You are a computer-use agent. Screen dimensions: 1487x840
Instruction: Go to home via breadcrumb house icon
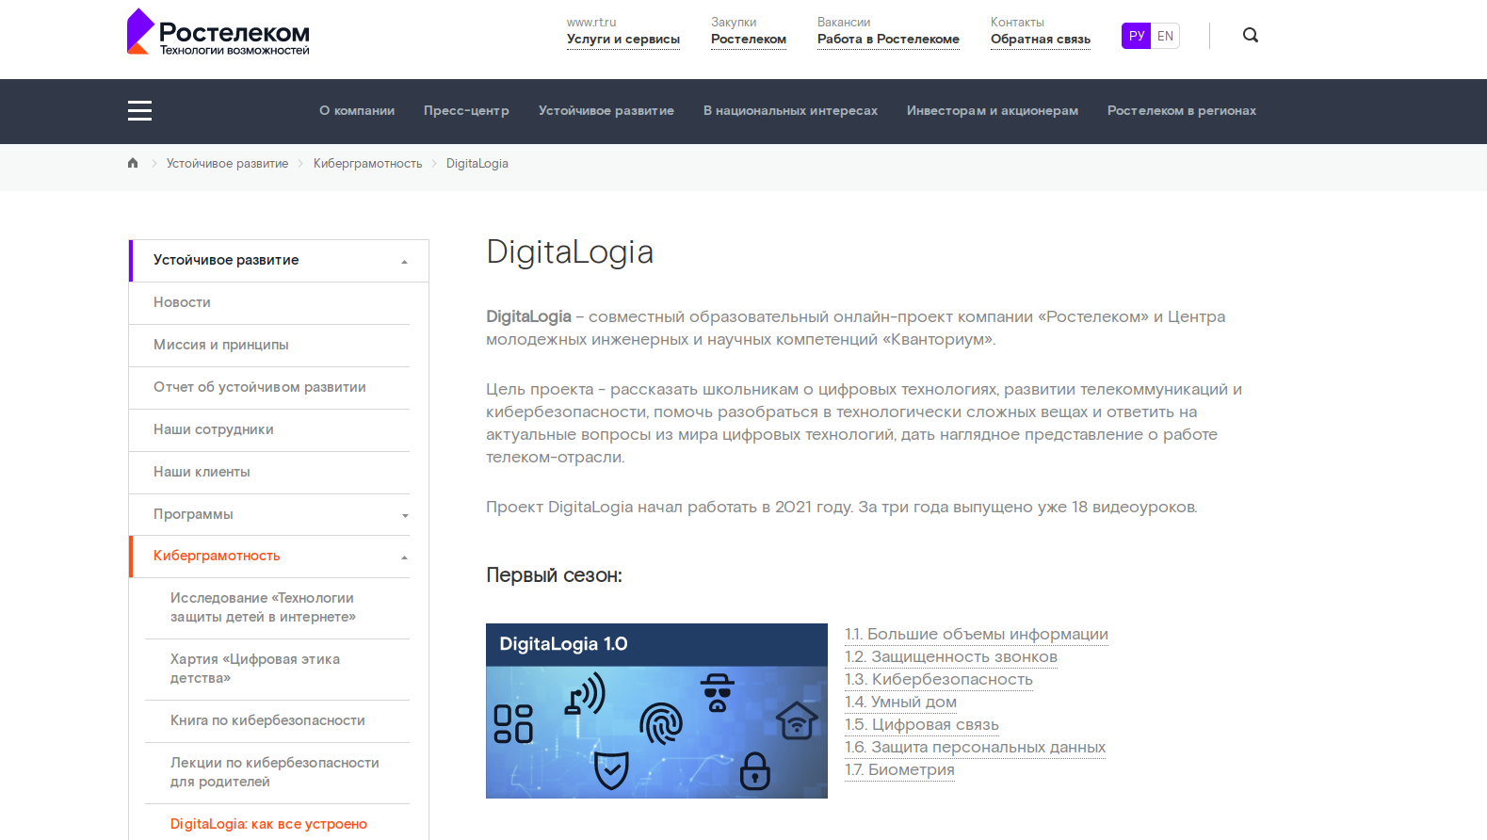pyautogui.click(x=133, y=163)
